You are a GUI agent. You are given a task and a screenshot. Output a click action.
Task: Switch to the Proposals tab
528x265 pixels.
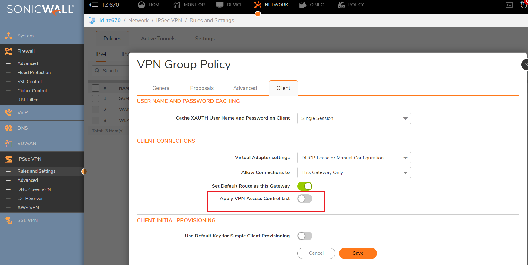(202, 88)
